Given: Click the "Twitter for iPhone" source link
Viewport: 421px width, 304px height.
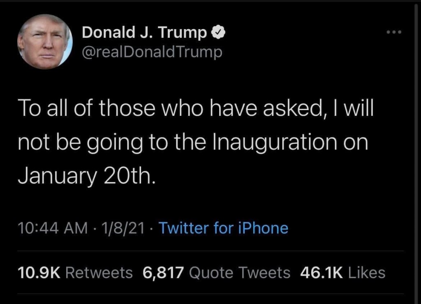Looking at the screenshot, I should point(223,228).
